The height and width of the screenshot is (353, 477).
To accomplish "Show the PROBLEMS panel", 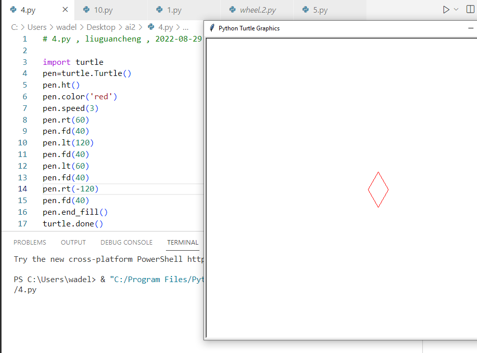I will click(30, 243).
